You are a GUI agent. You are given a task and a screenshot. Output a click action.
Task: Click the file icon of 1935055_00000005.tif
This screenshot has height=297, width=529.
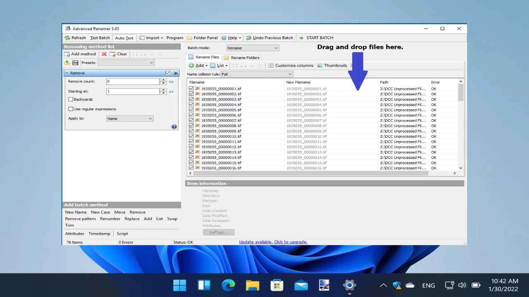tap(198, 110)
